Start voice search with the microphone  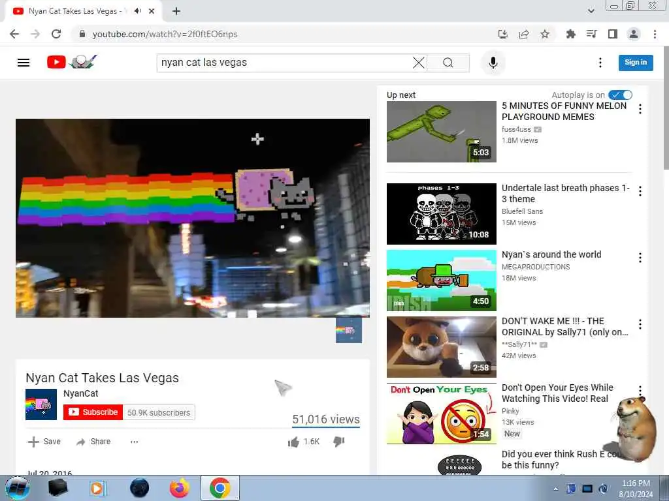coord(493,63)
